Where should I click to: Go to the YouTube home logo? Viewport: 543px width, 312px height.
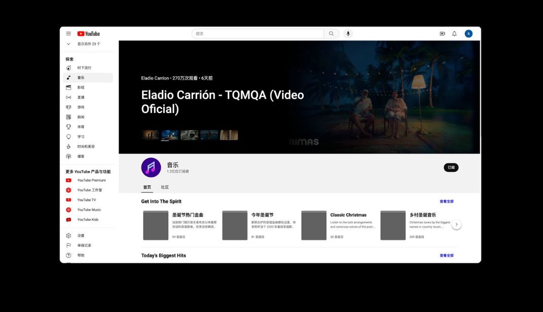(x=88, y=33)
